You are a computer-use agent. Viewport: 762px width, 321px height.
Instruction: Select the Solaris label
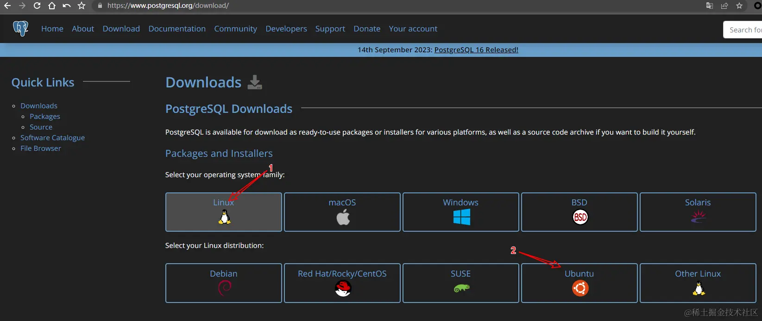698,203
